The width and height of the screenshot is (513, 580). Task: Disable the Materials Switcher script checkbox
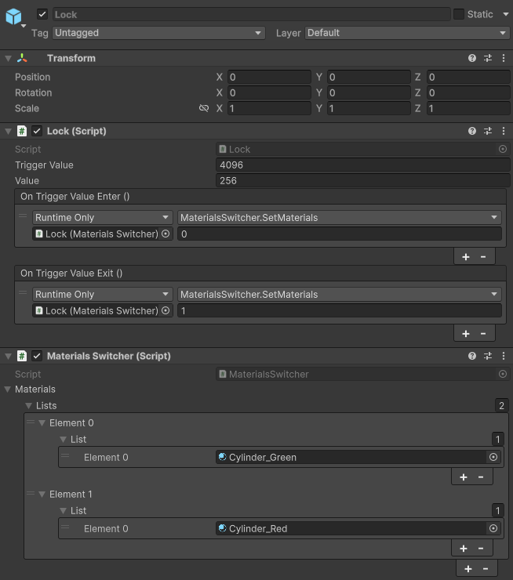37,357
